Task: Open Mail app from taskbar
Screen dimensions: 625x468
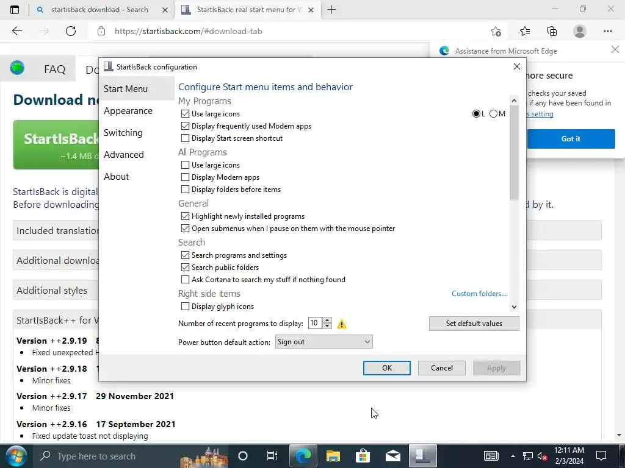Action: [x=392, y=456]
